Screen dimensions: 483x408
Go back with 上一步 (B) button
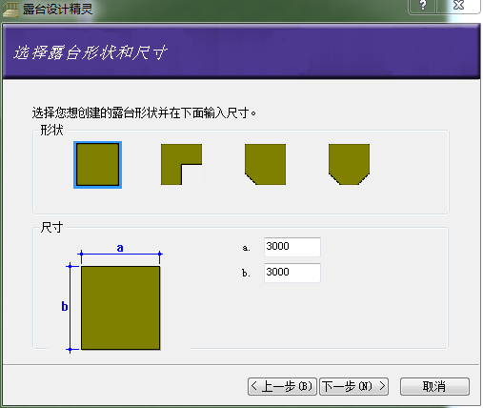tap(282, 386)
